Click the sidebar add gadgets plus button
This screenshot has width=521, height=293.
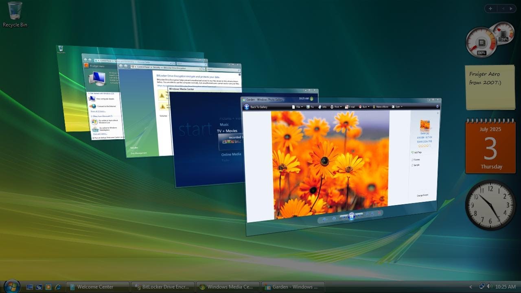[x=490, y=9]
